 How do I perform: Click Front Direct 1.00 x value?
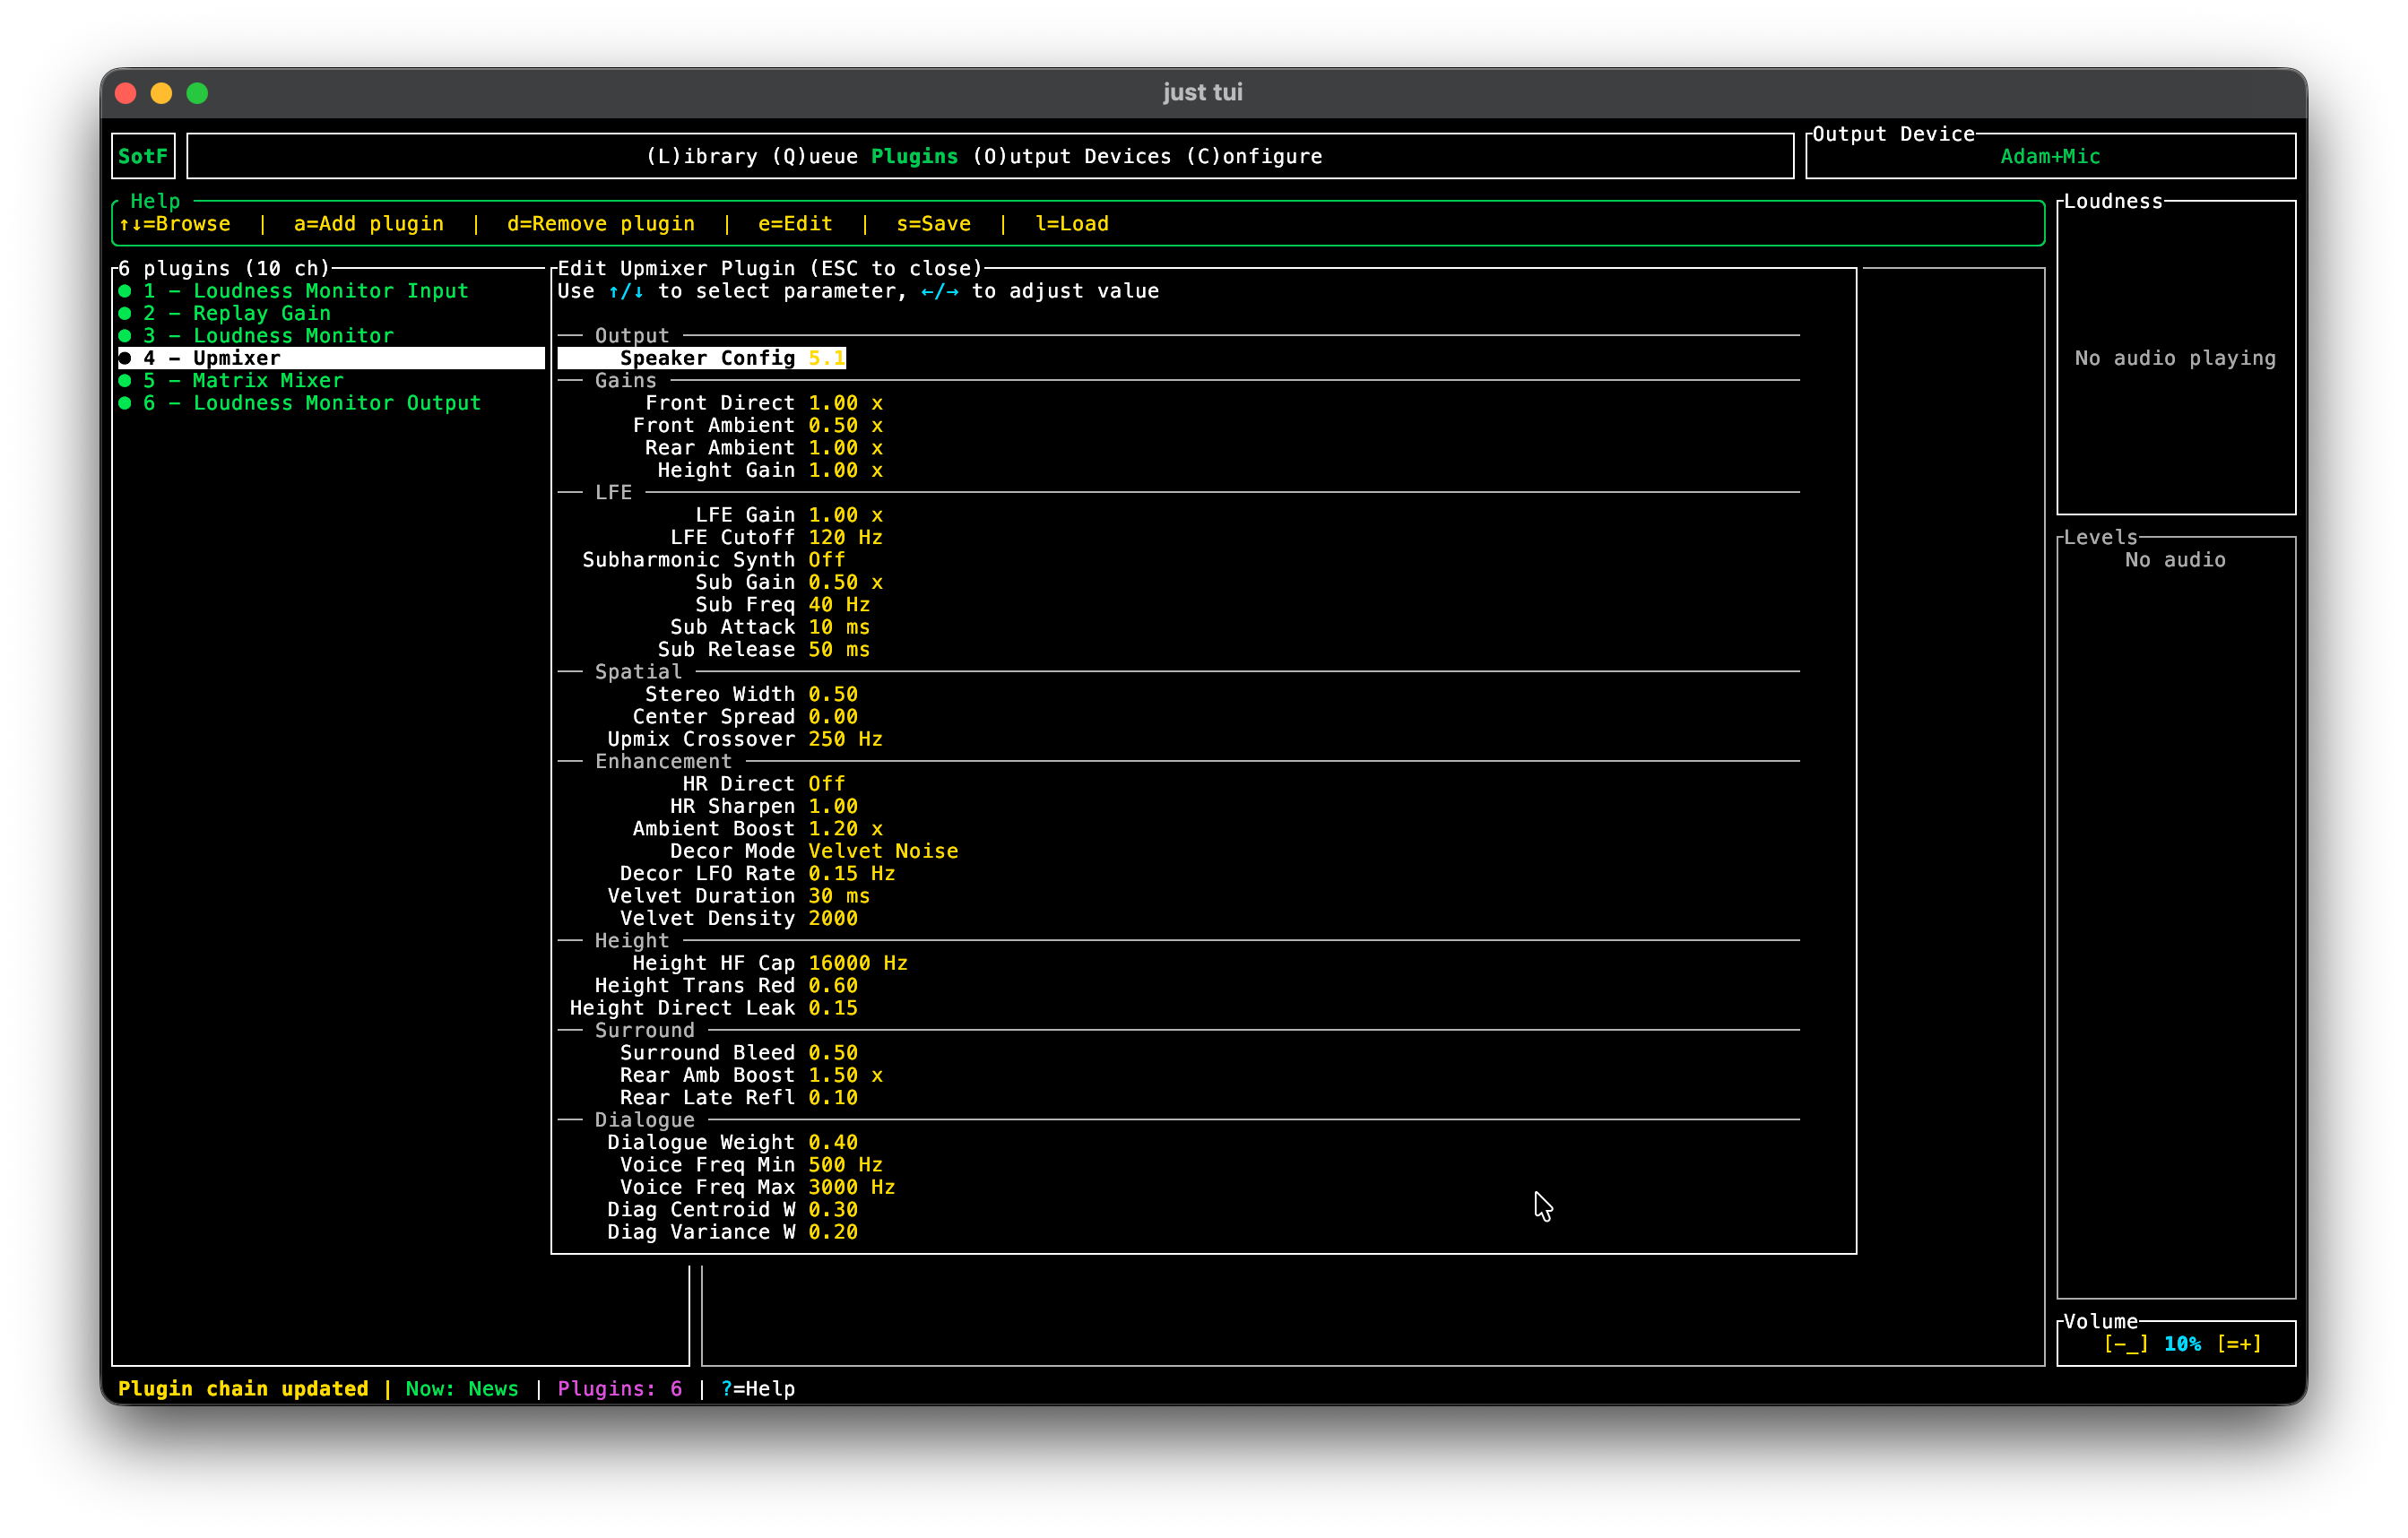tap(845, 403)
